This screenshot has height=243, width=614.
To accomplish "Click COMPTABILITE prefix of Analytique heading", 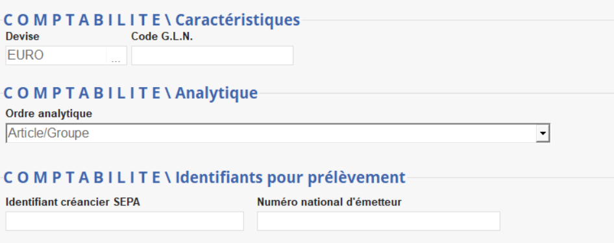I will [x=82, y=94].
